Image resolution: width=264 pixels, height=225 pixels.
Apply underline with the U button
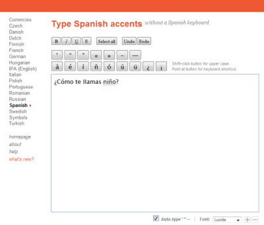[76, 41]
